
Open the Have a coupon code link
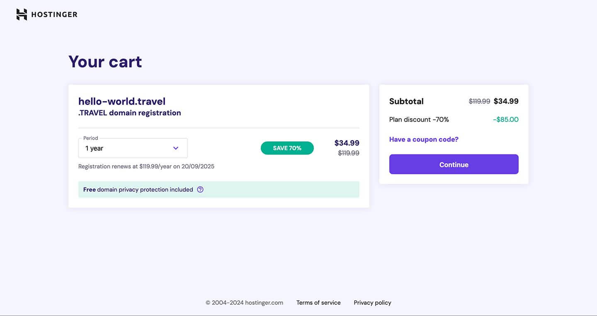pyautogui.click(x=424, y=140)
